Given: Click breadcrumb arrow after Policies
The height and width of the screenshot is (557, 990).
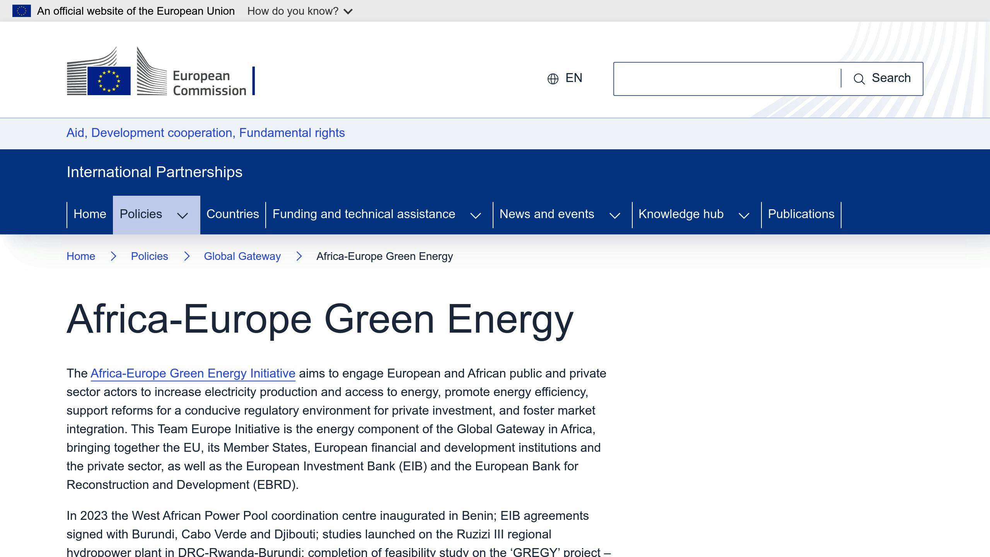Looking at the screenshot, I should [x=187, y=256].
